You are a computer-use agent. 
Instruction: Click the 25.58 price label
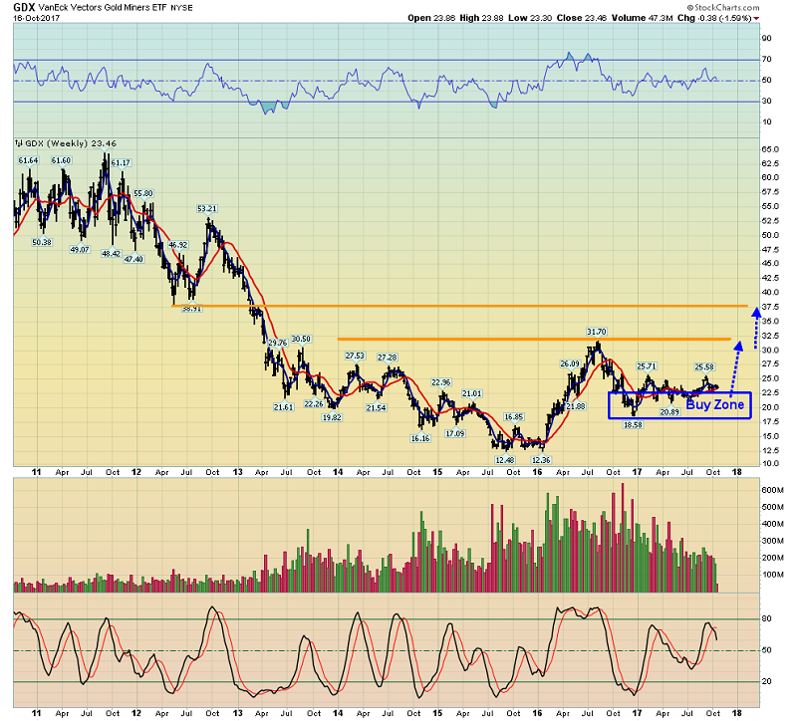pos(703,367)
